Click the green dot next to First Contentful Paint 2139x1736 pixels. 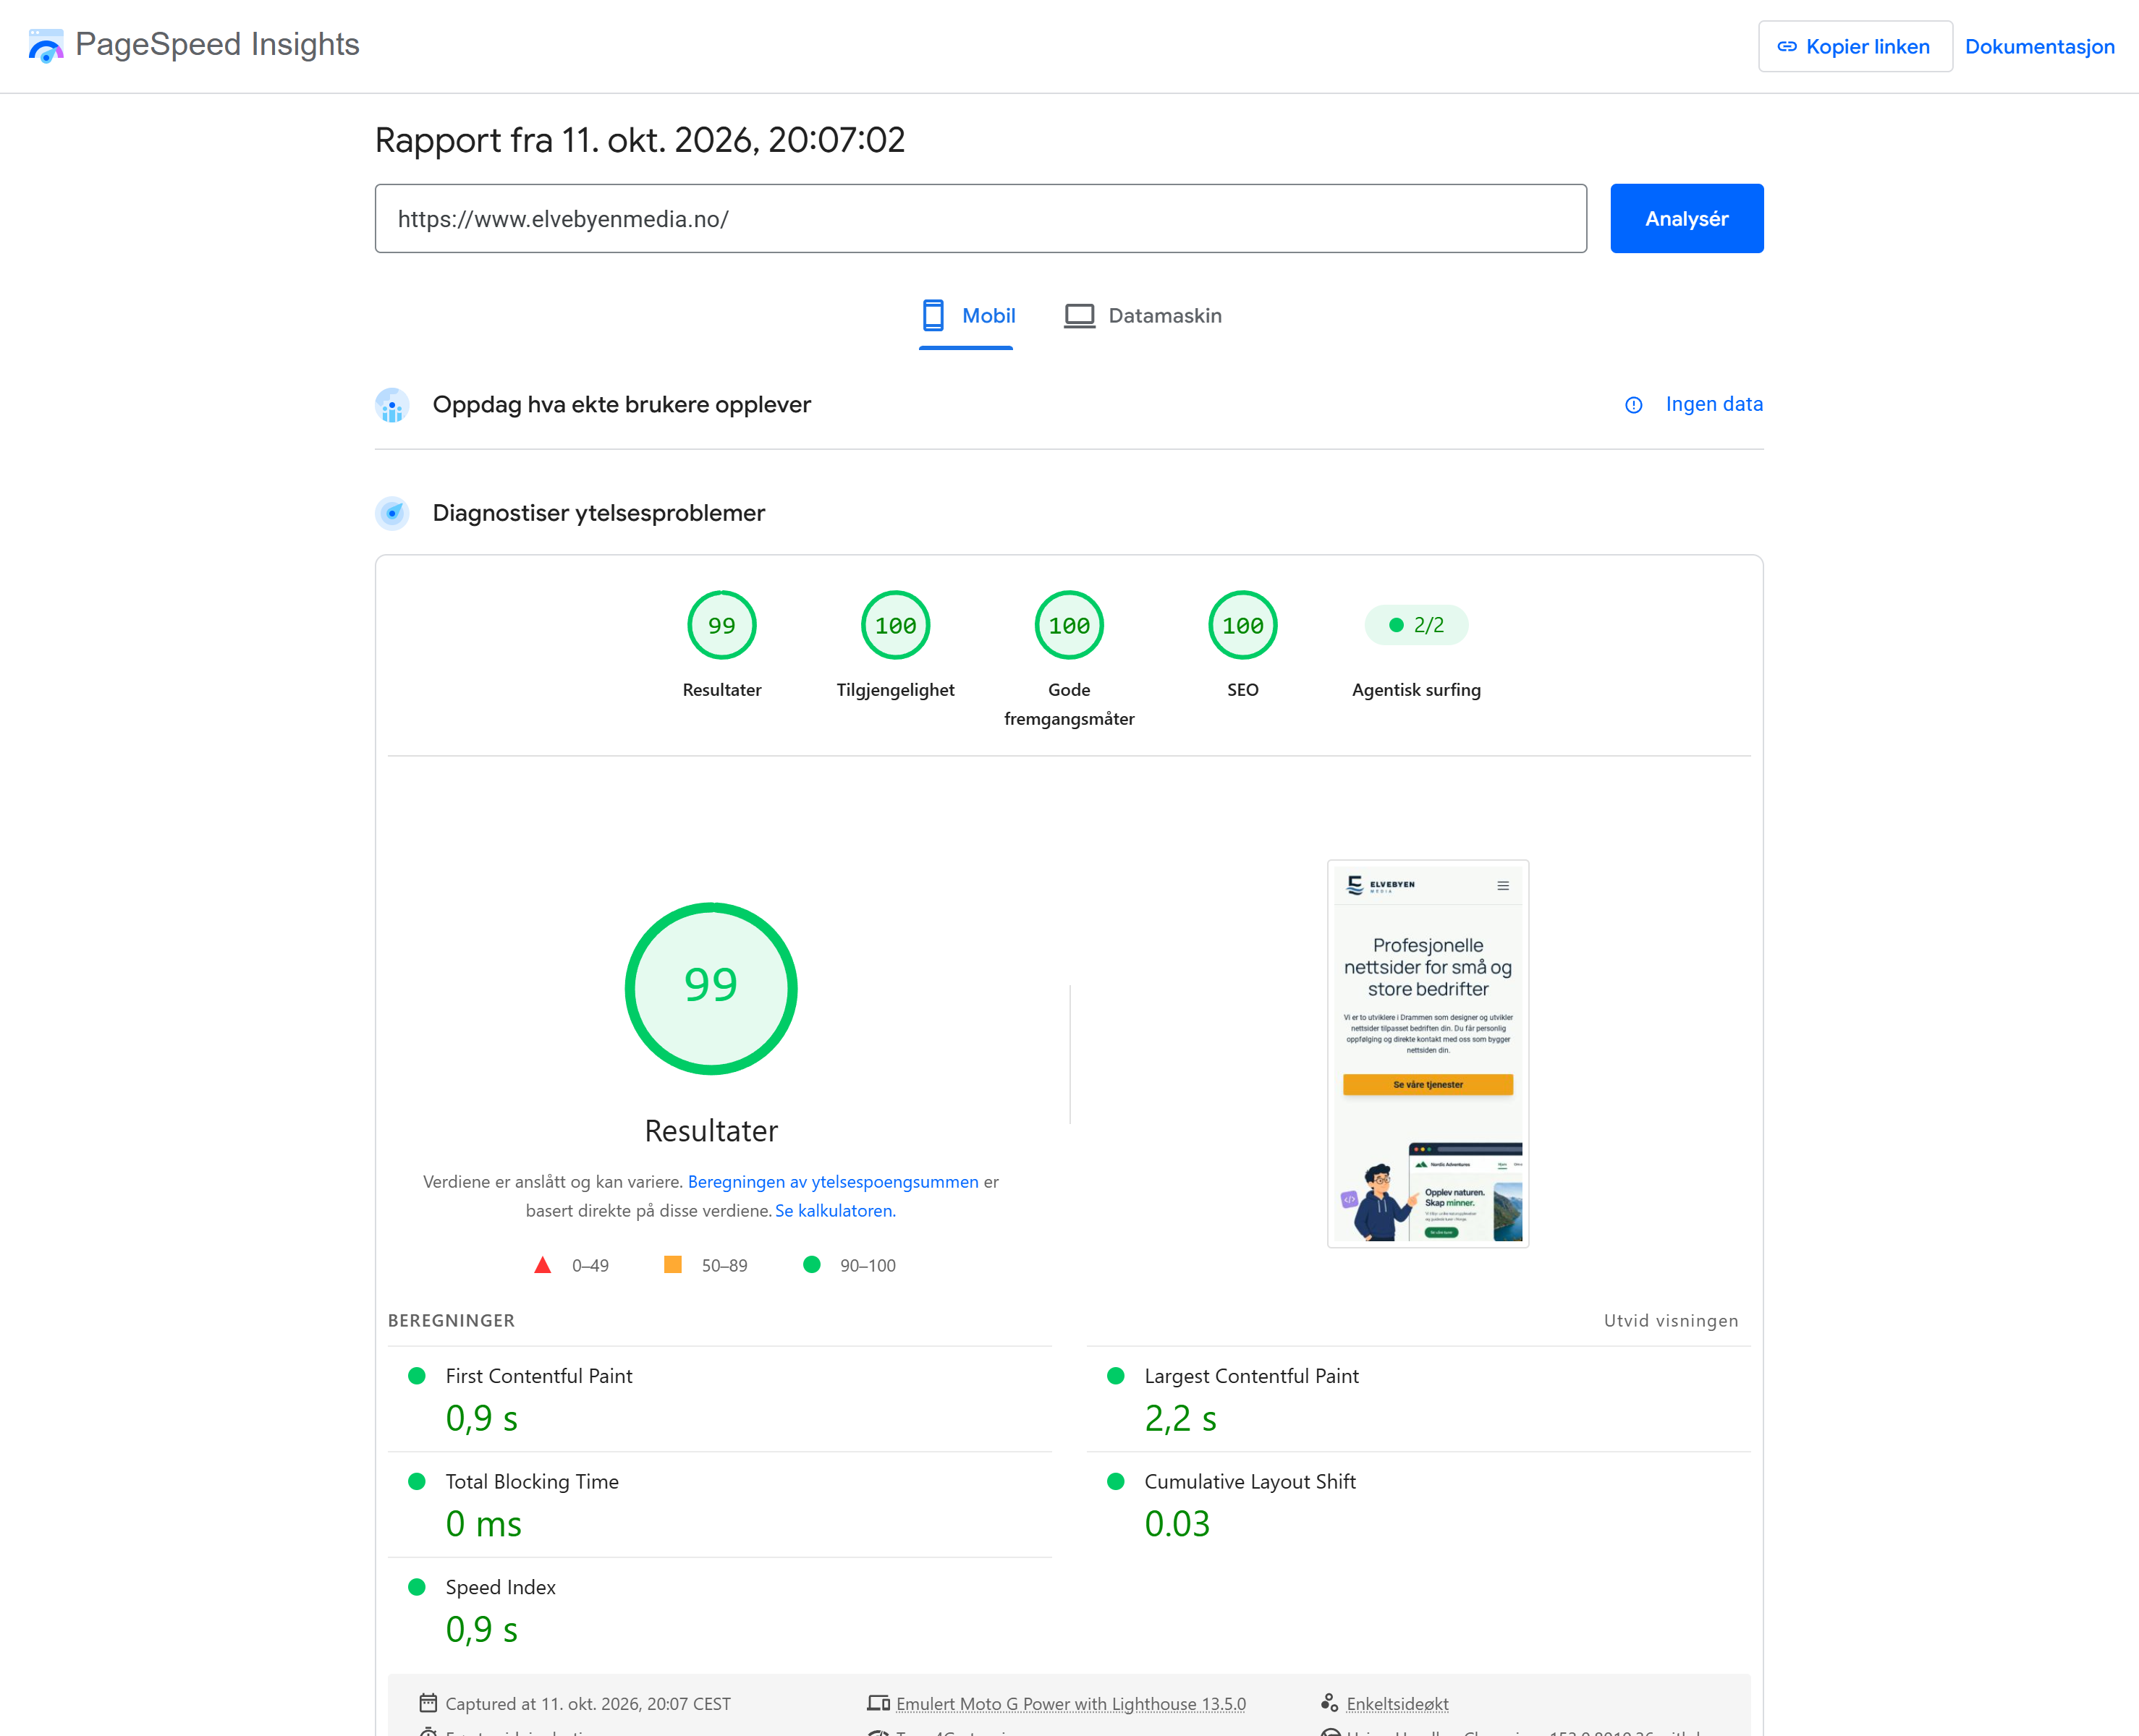[x=418, y=1376]
